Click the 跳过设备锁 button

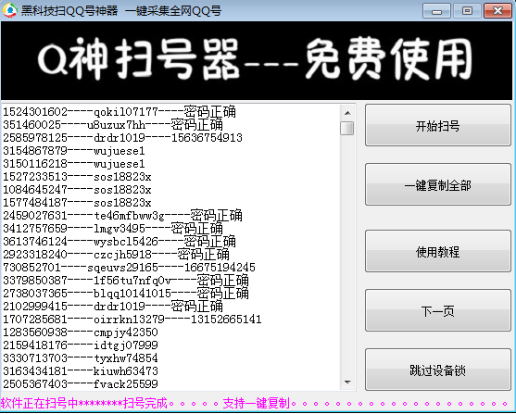(437, 370)
